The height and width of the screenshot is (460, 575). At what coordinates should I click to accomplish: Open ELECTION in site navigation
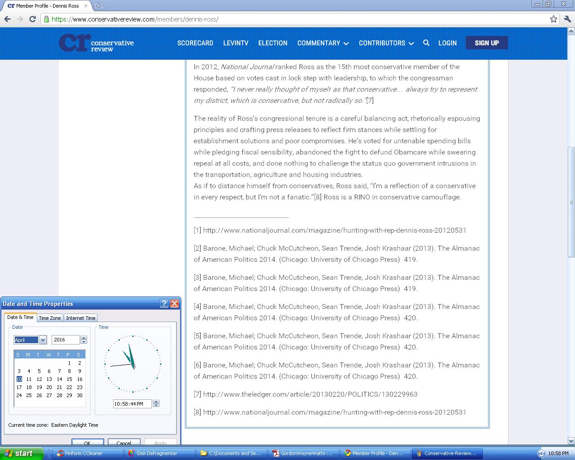[273, 43]
